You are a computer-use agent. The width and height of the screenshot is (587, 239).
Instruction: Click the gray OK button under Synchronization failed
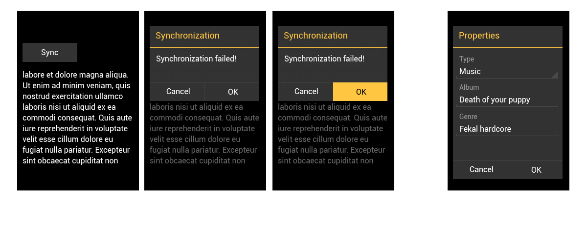pos(233,92)
